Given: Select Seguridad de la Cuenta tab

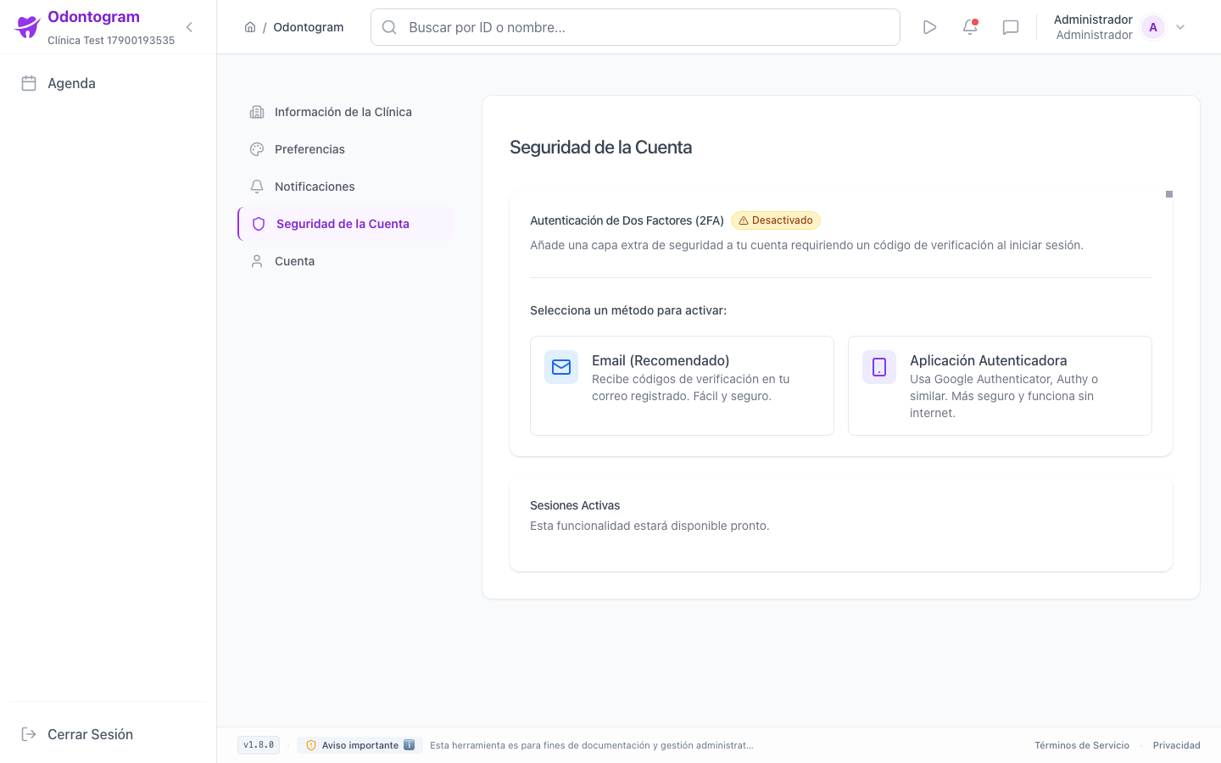Looking at the screenshot, I should (346, 224).
